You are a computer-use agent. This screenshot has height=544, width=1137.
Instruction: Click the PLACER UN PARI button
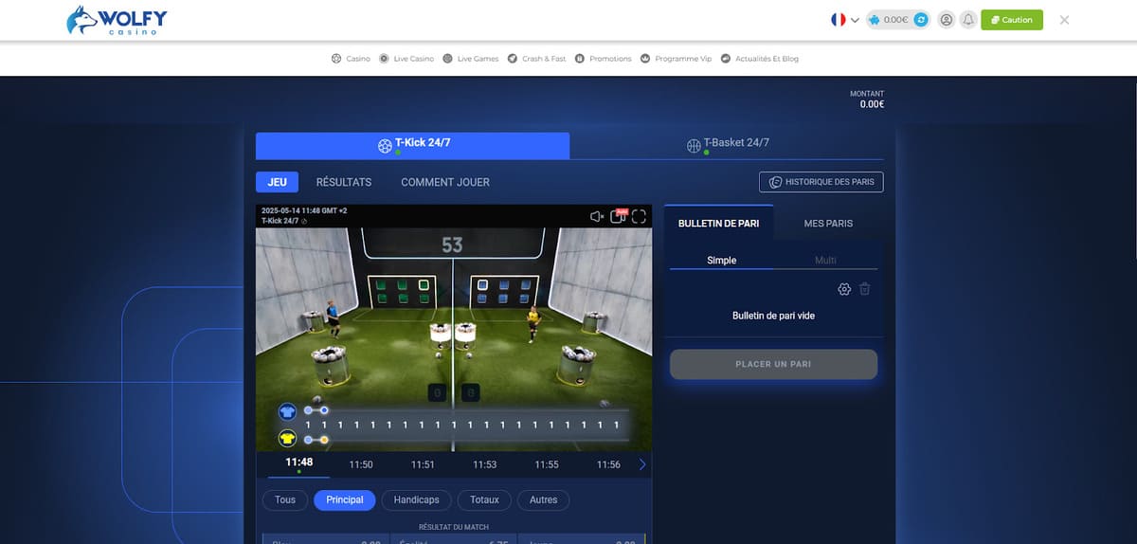tap(773, 364)
